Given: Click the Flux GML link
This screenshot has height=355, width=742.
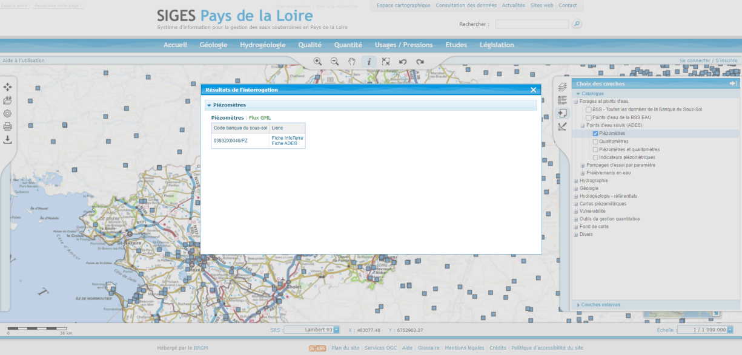Looking at the screenshot, I should point(260,117).
